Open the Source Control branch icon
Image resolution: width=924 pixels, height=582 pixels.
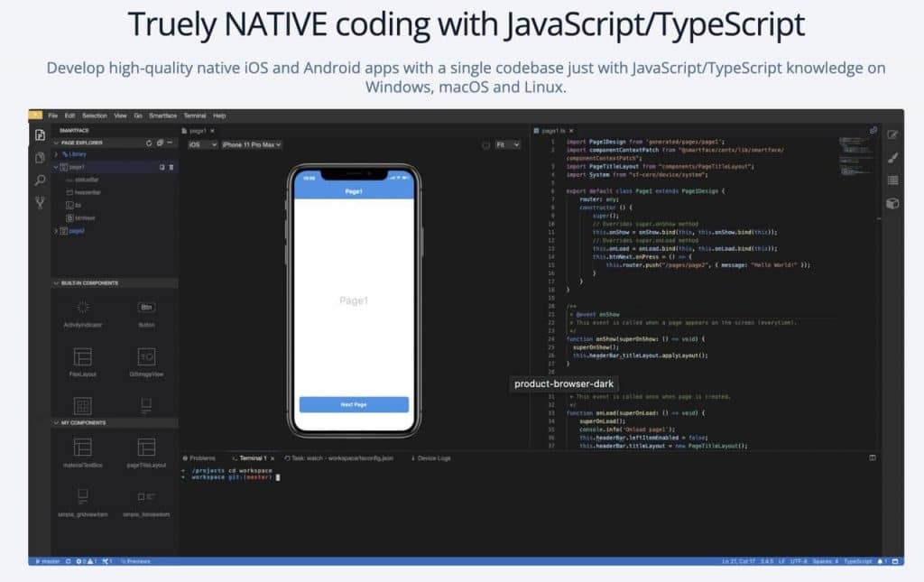[x=40, y=203]
